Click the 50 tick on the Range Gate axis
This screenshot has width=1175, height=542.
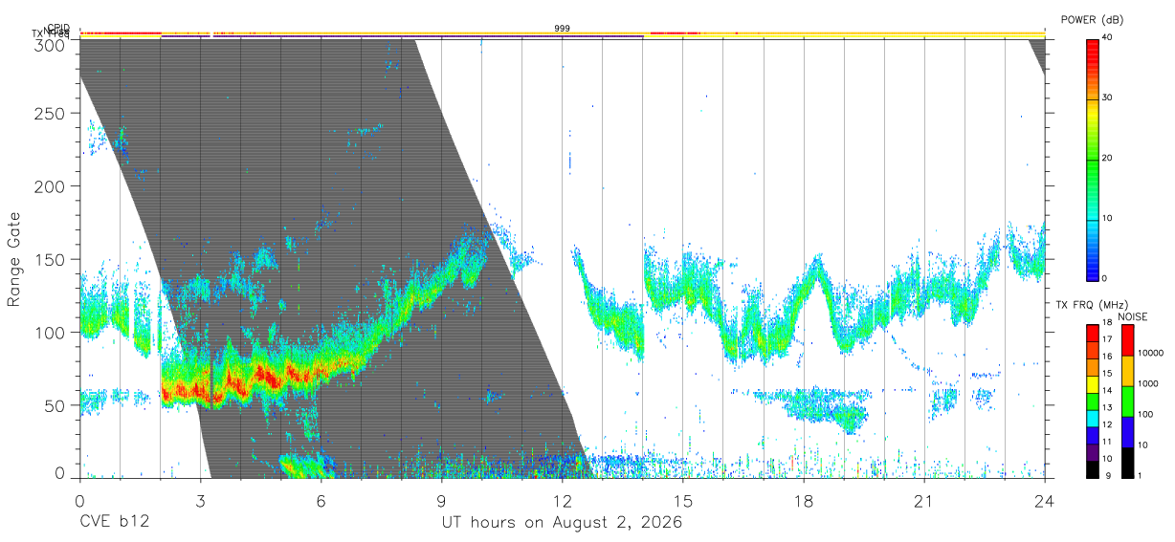(x=55, y=405)
